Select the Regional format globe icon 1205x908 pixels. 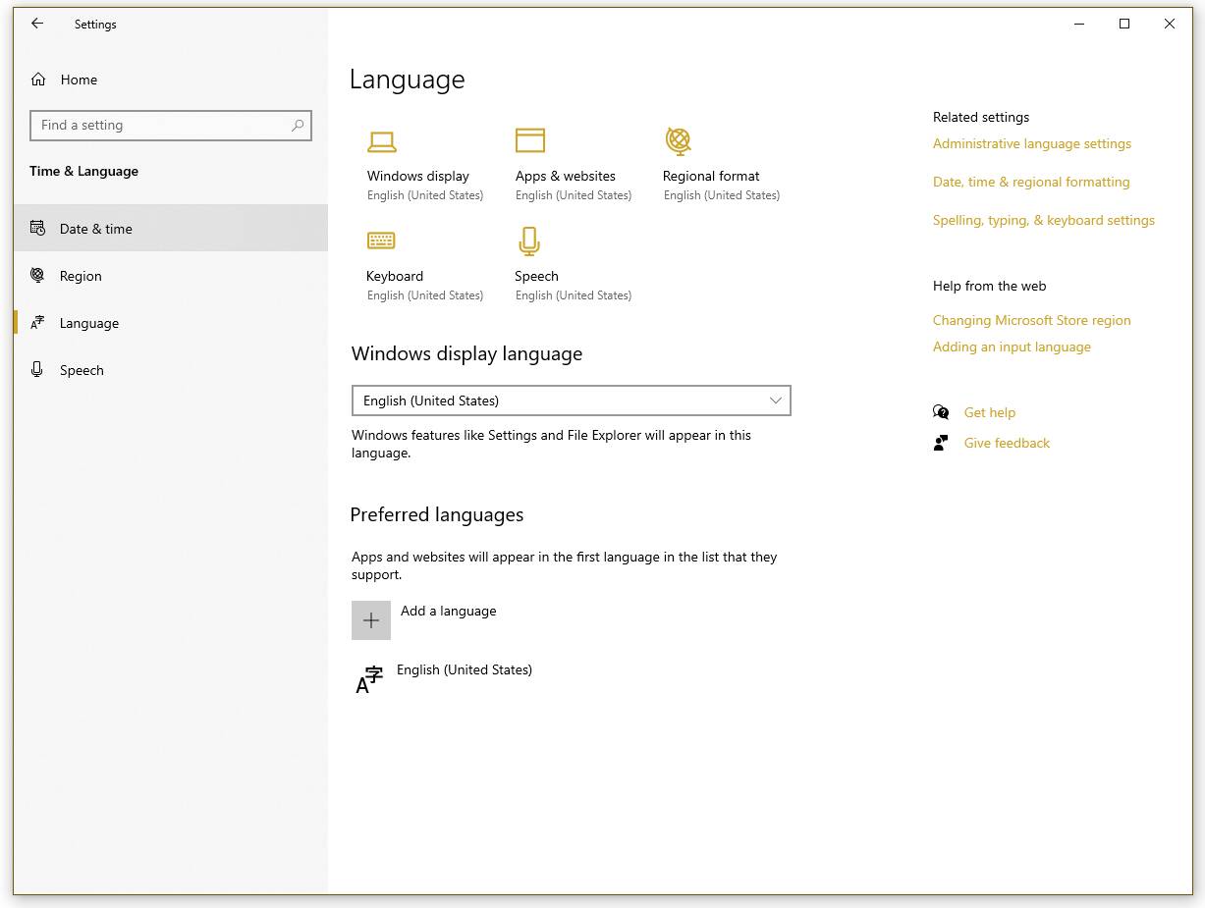click(x=678, y=141)
